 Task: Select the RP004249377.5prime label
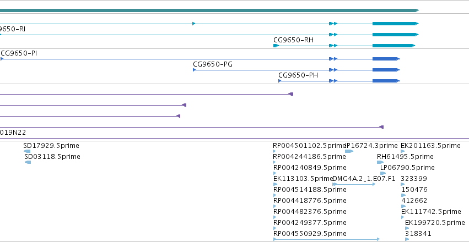(x=310, y=223)
